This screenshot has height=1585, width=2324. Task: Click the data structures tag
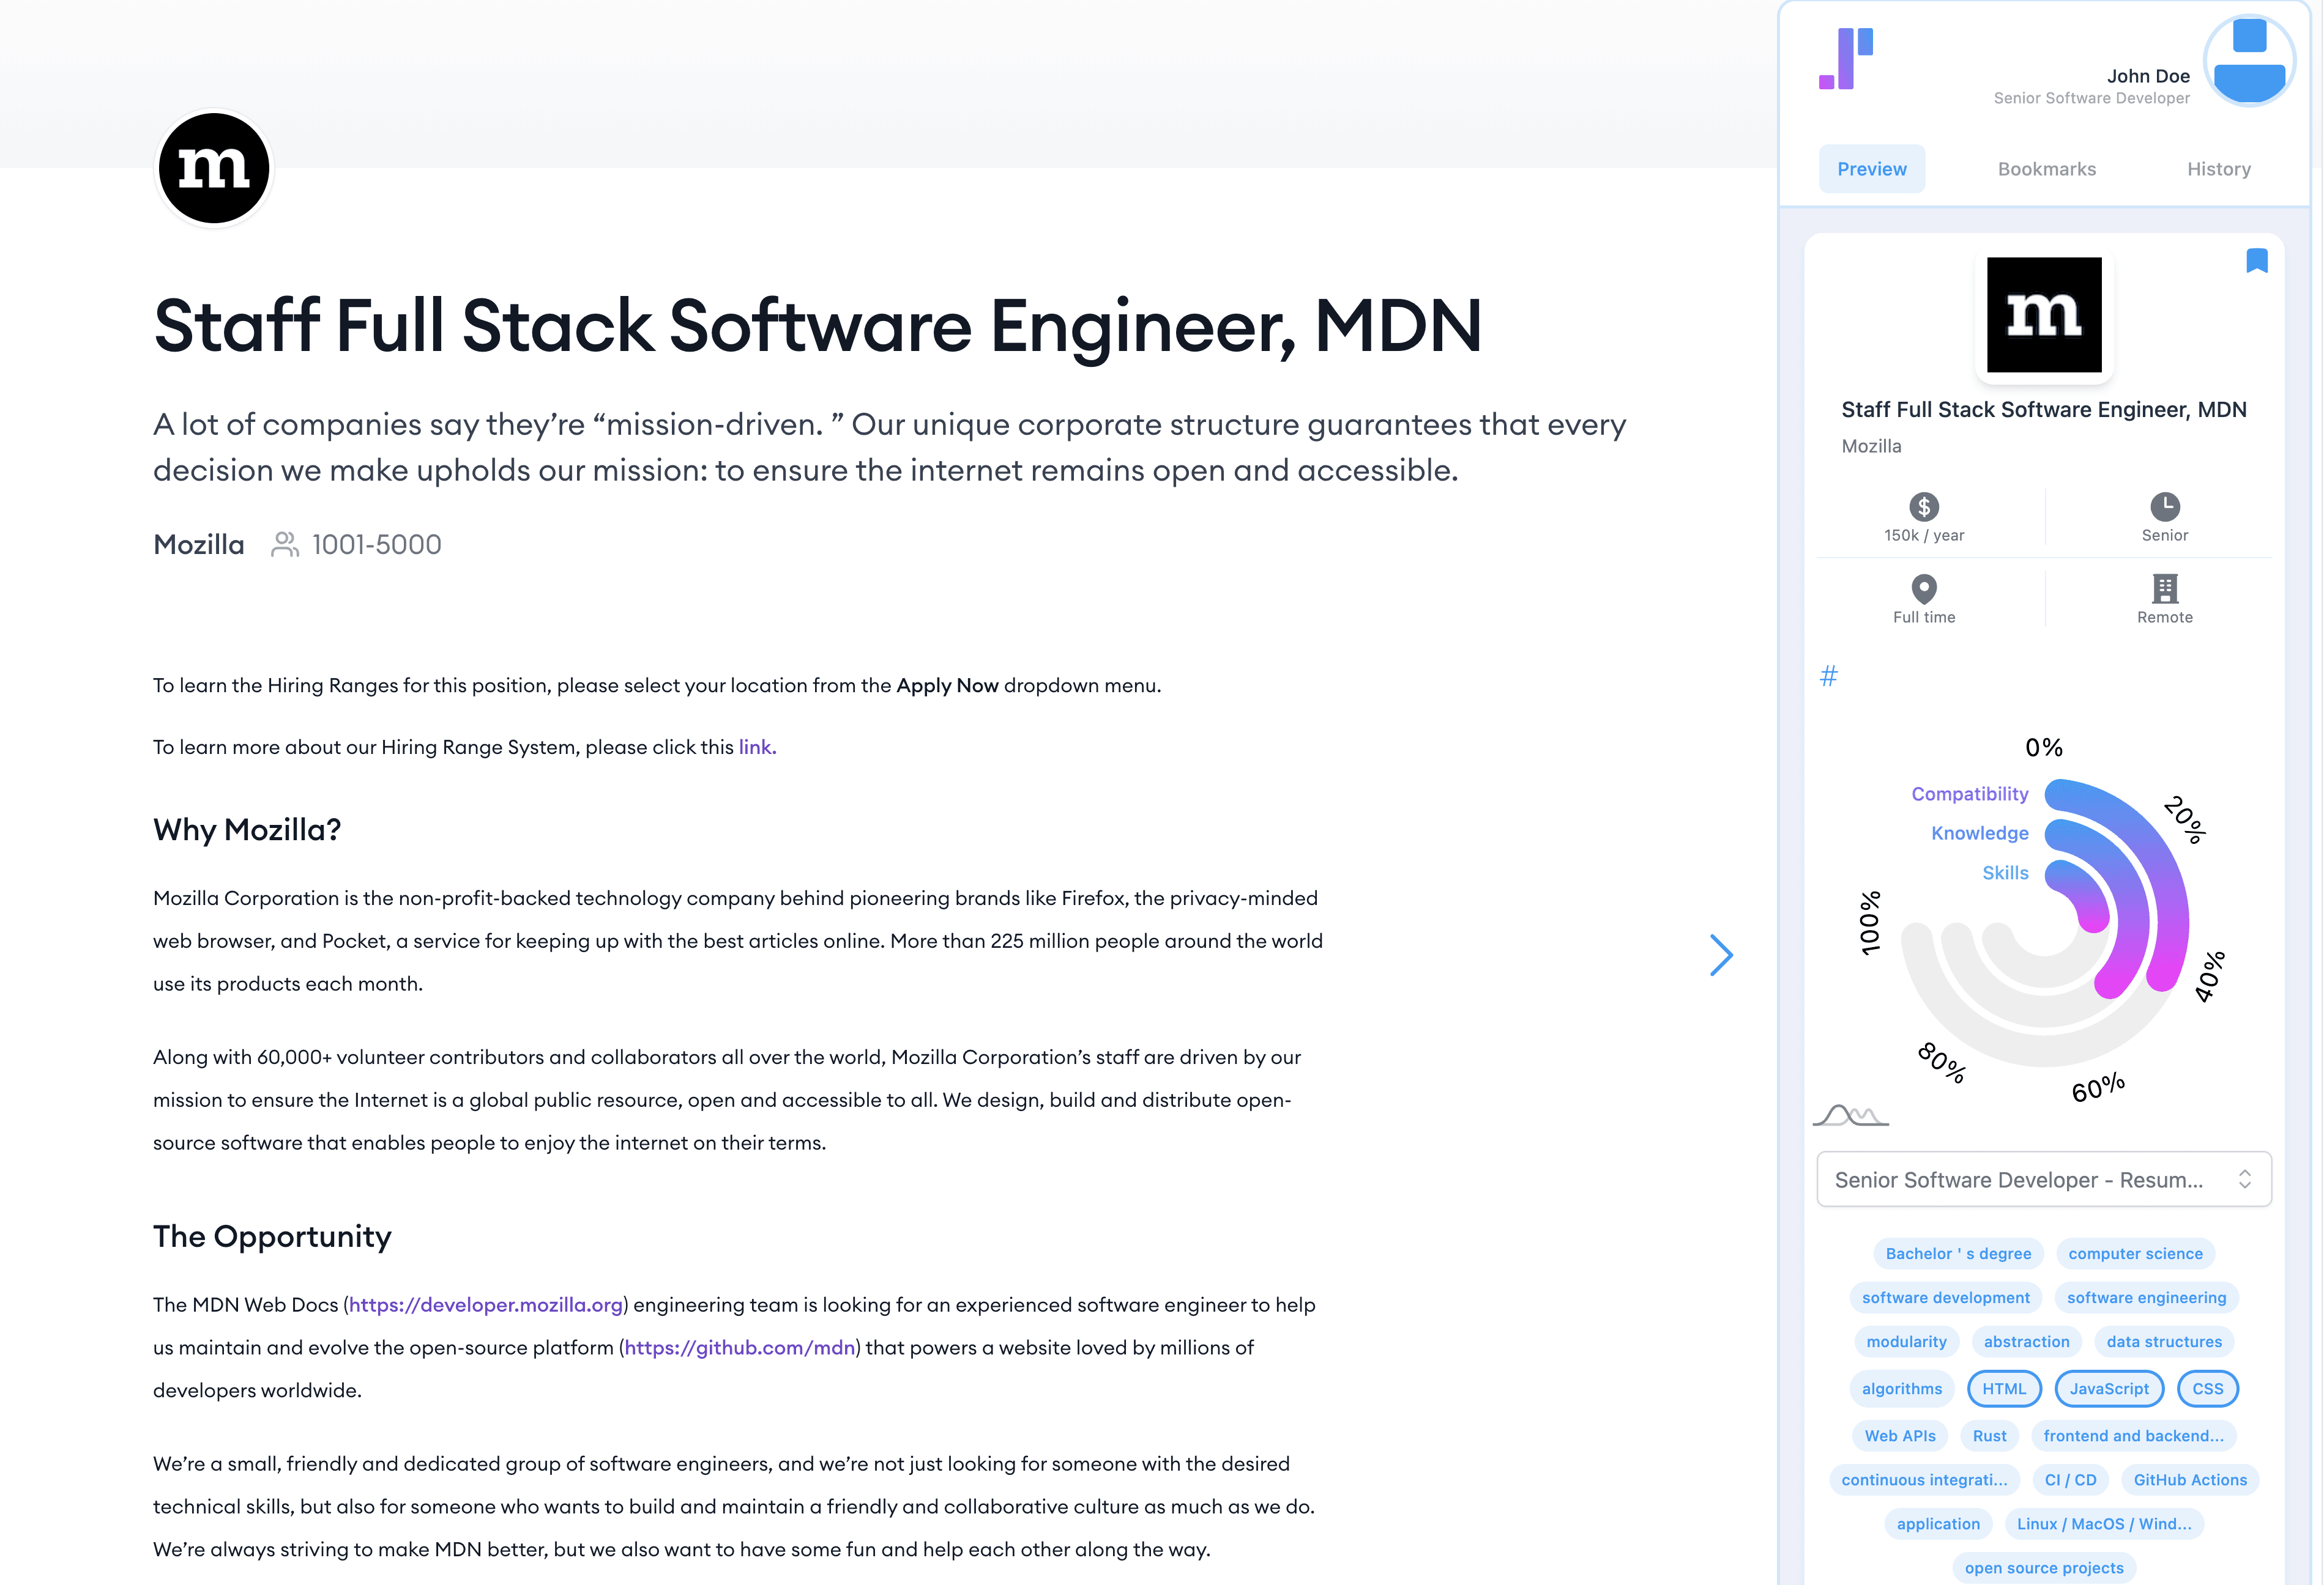[x=2164, y=1341]
